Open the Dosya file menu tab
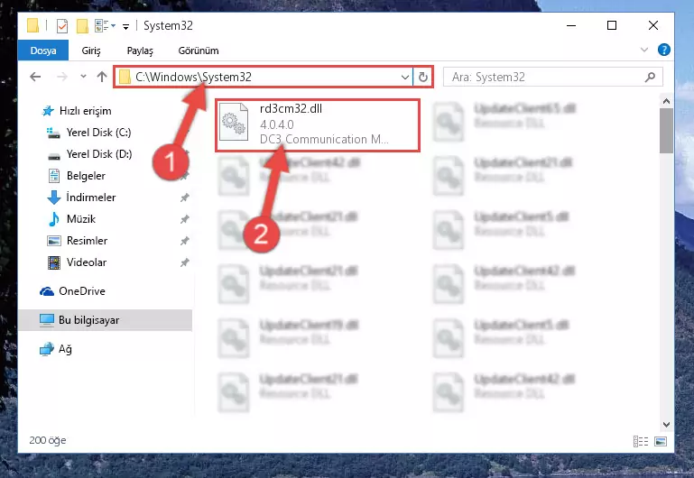The width and height of the screenshot is (694, 478). (x=43, y=51)
